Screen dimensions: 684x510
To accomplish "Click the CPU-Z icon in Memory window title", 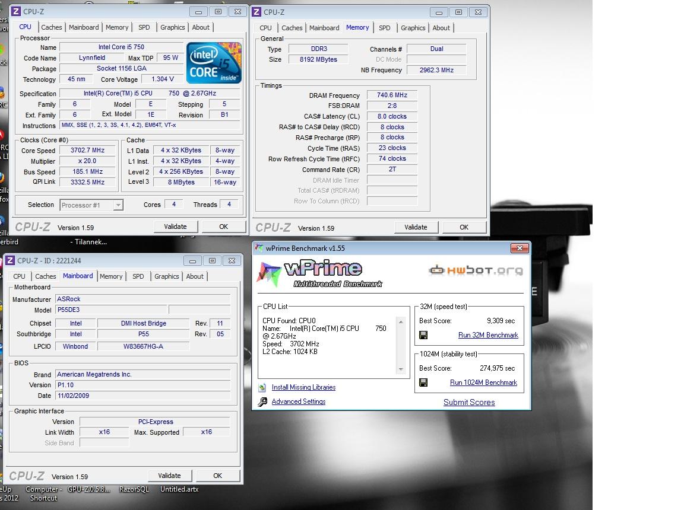I will (x=257, y=12).
